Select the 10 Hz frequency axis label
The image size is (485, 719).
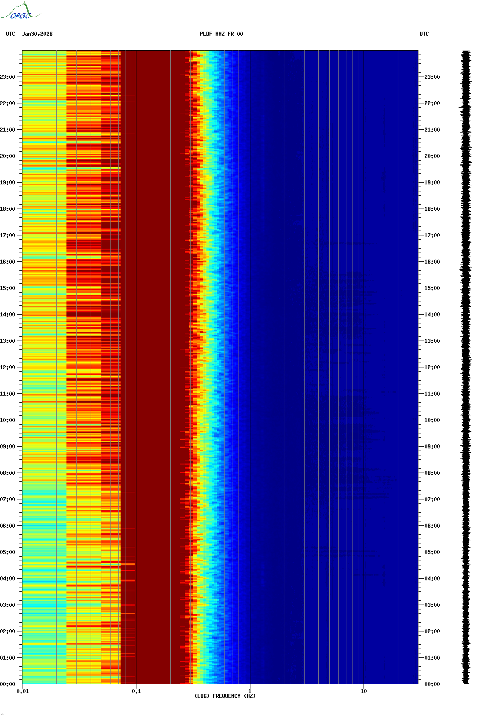coord(364,691)
